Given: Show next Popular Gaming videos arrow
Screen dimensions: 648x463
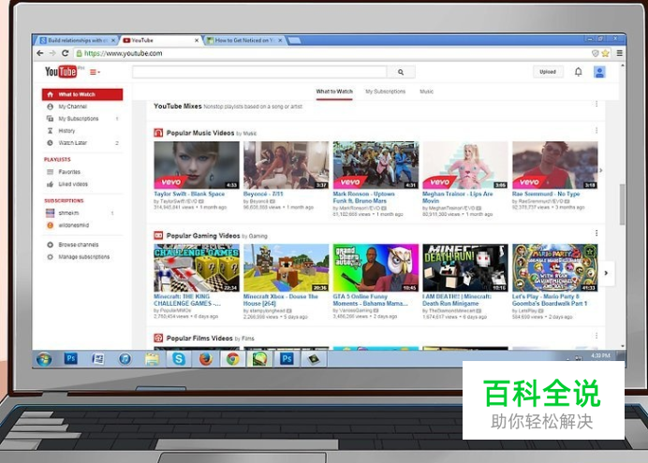Looking at the screenshot, I should click(x=606, y=273).
